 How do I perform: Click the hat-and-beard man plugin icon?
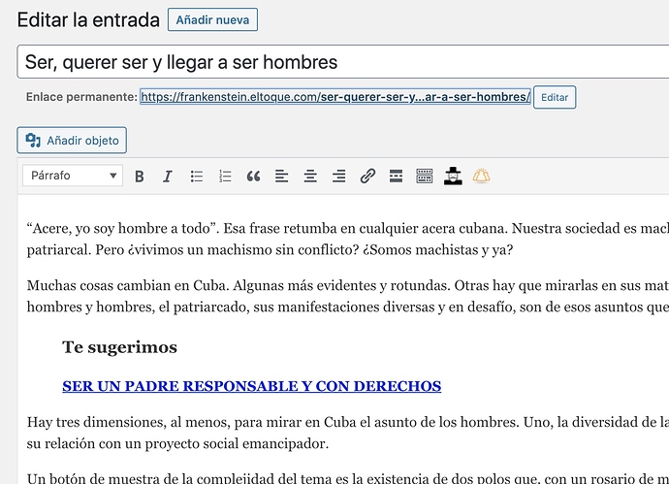pyautogui.click(x=453, y=176)
